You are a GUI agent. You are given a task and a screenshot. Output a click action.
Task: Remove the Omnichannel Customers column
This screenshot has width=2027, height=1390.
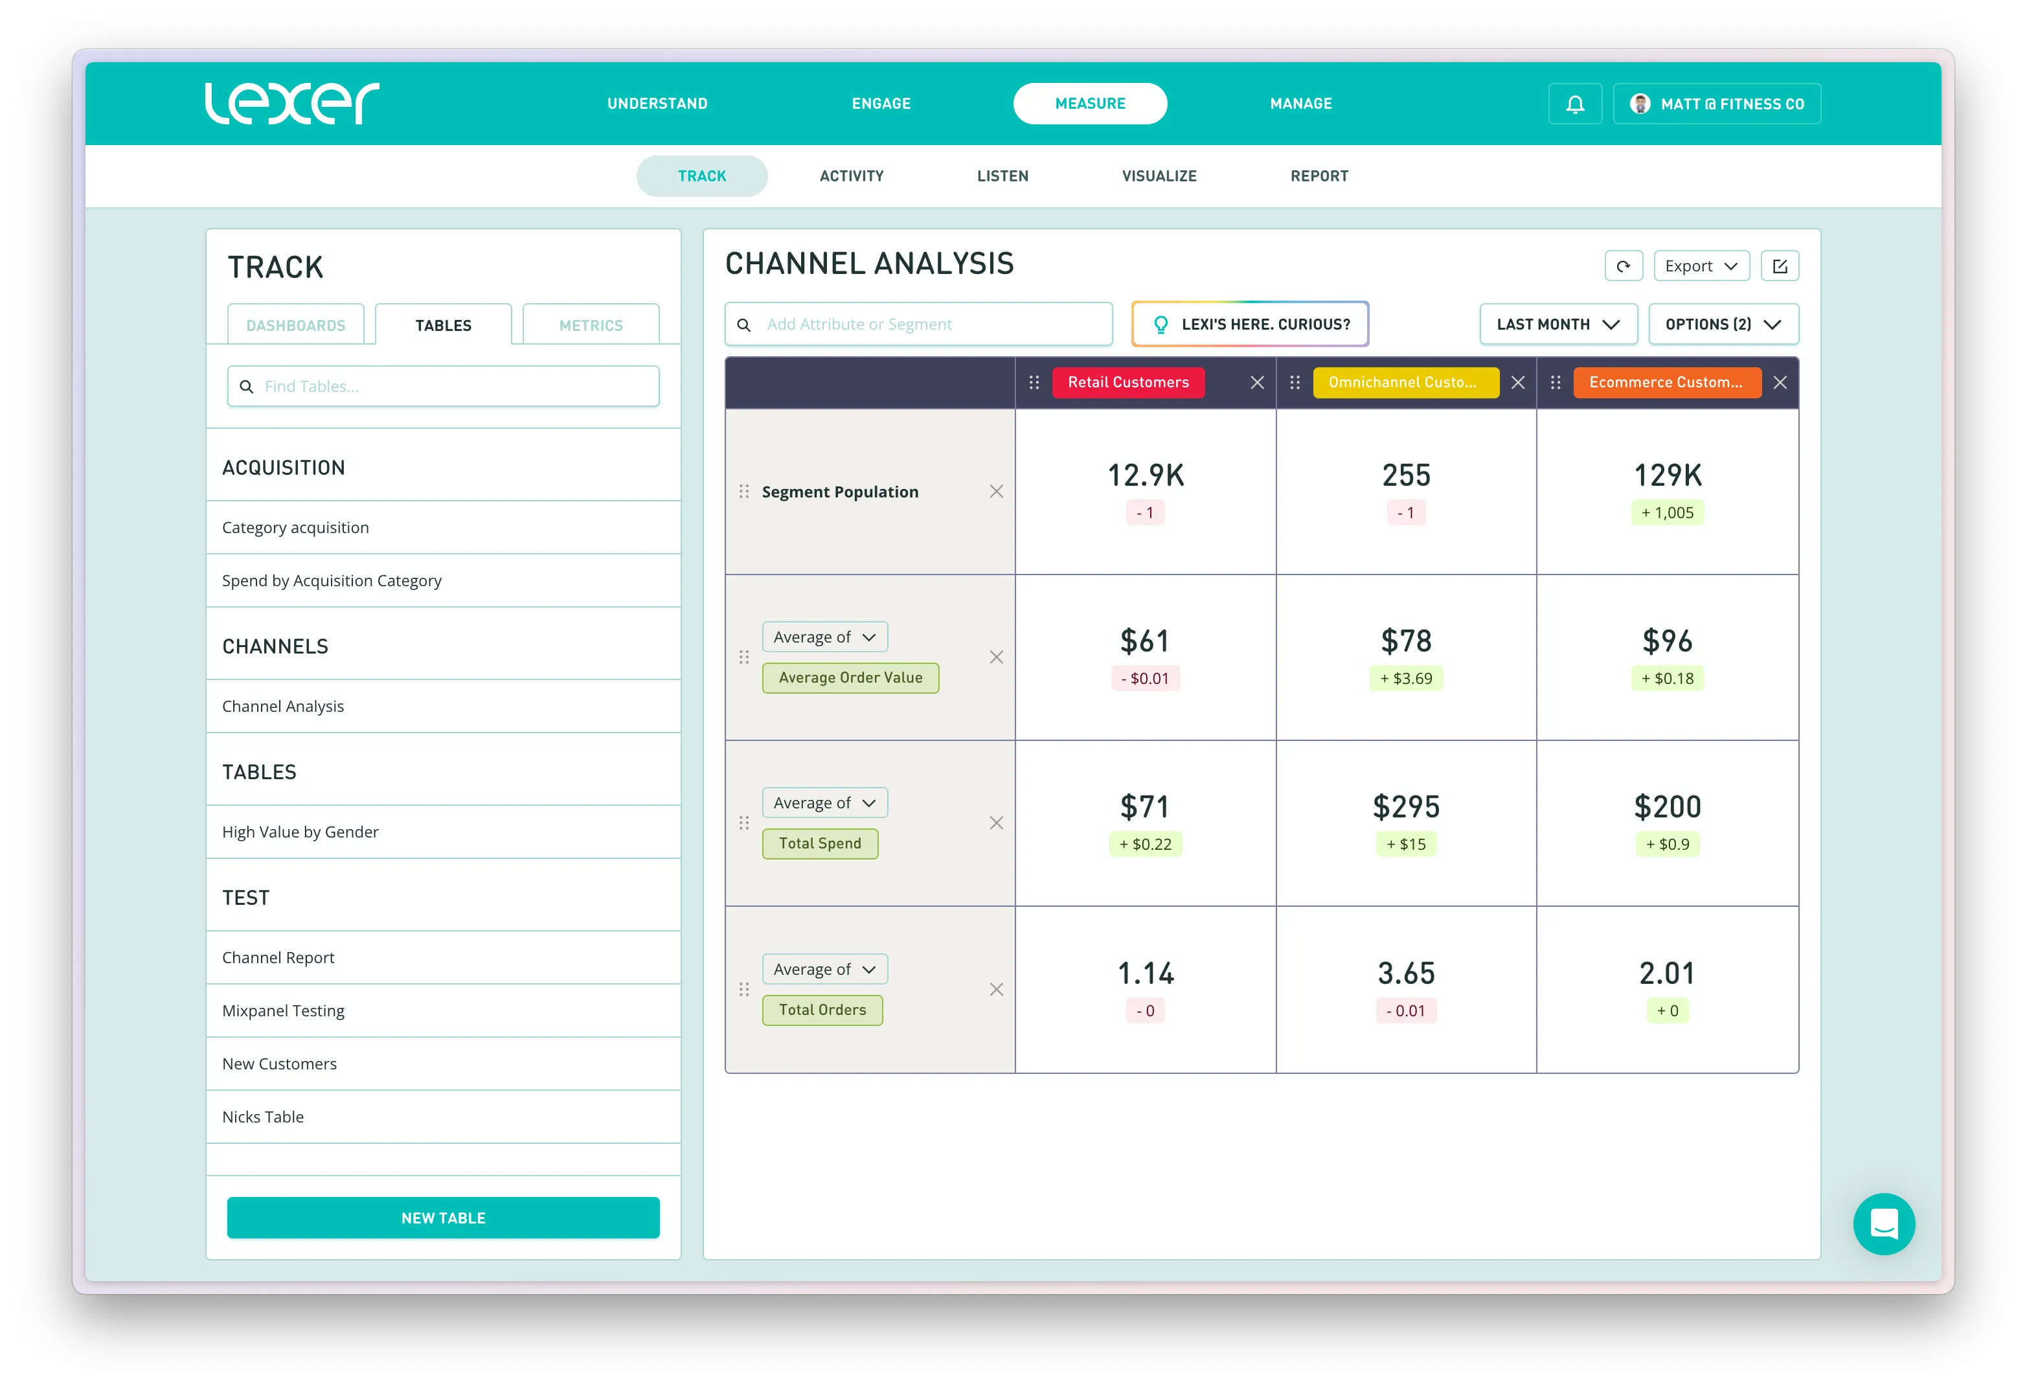tap(1517, 382)
